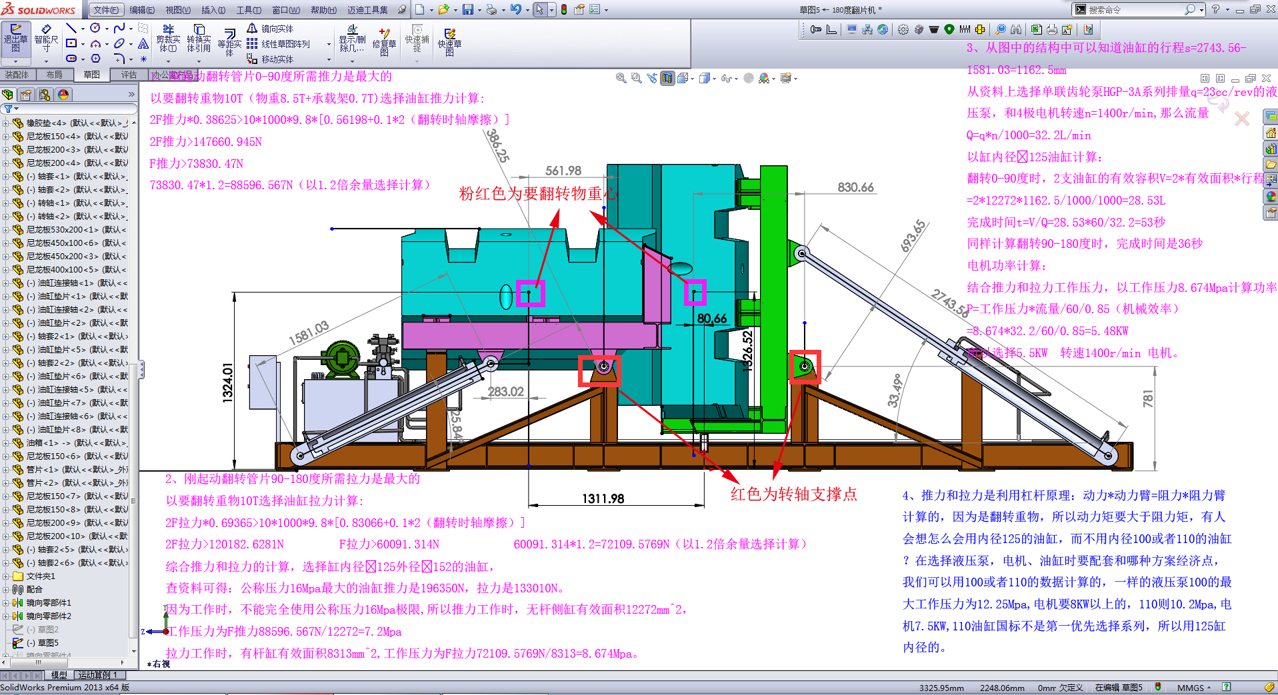Toggle Quick Snaps mode
Viewport: 1278px width, 695px height.
click(416, 39)
